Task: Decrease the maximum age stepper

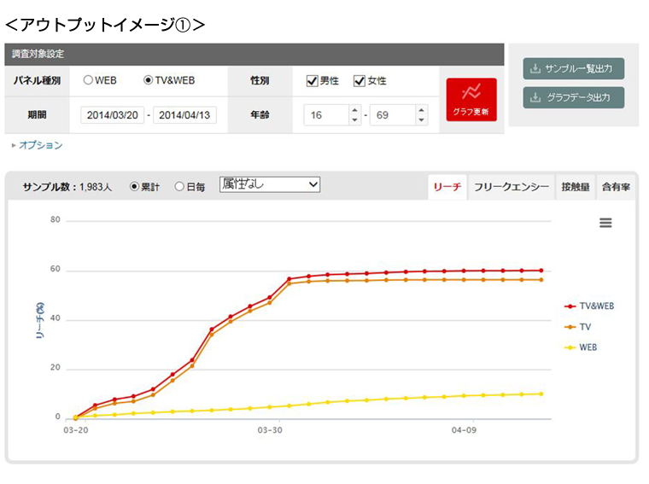Action: [421, 120]
